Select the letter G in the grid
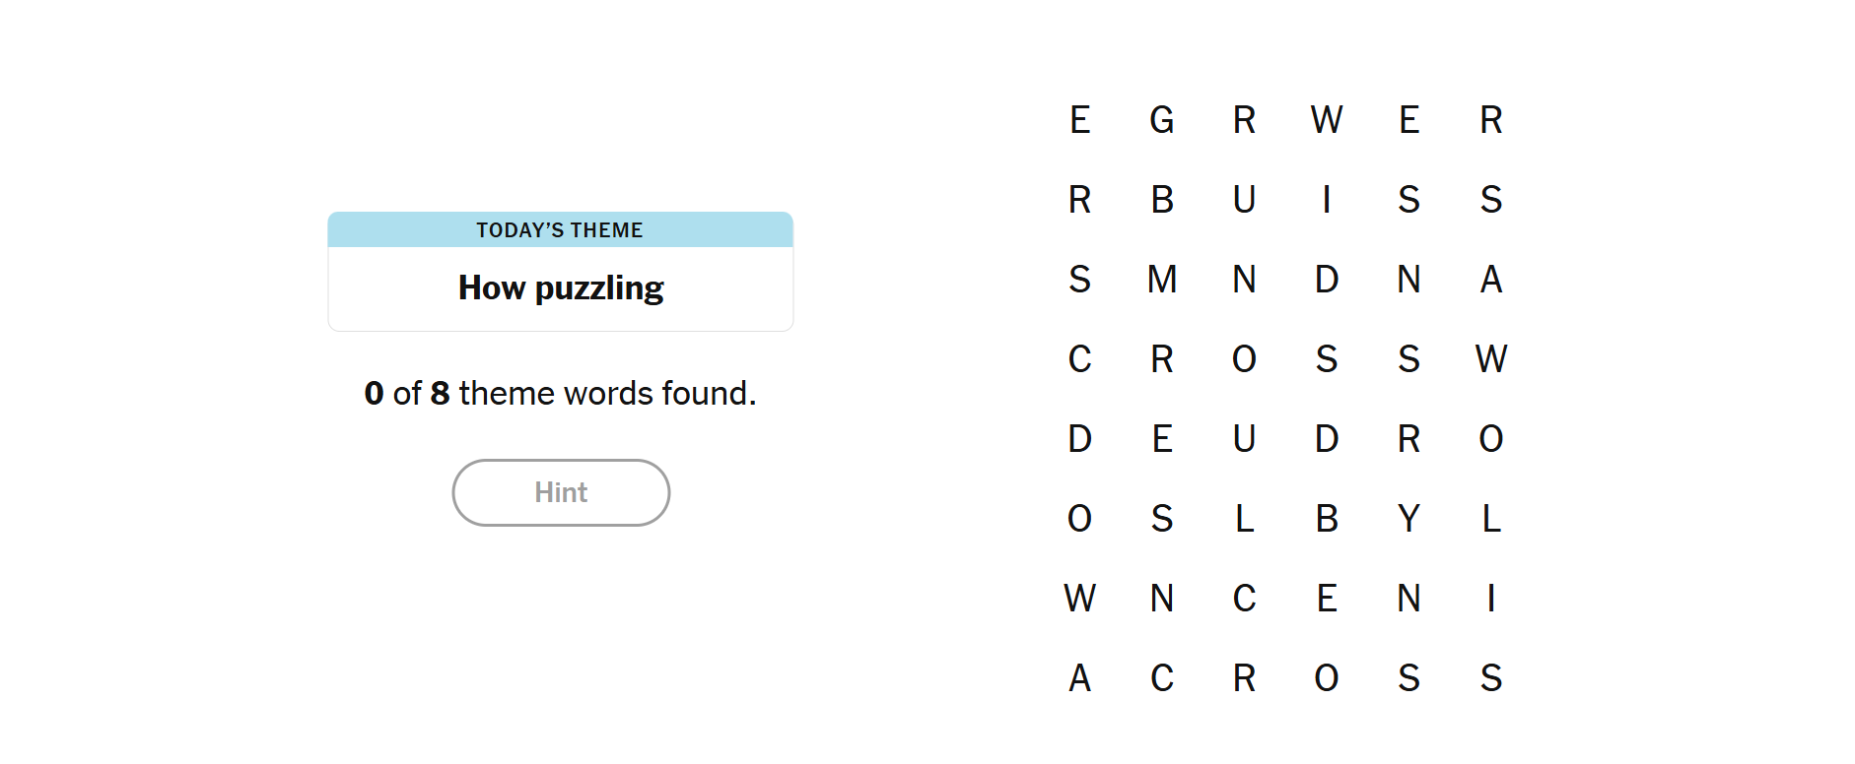Viewport: 1855px width, 764px height. coord(1162,120)
